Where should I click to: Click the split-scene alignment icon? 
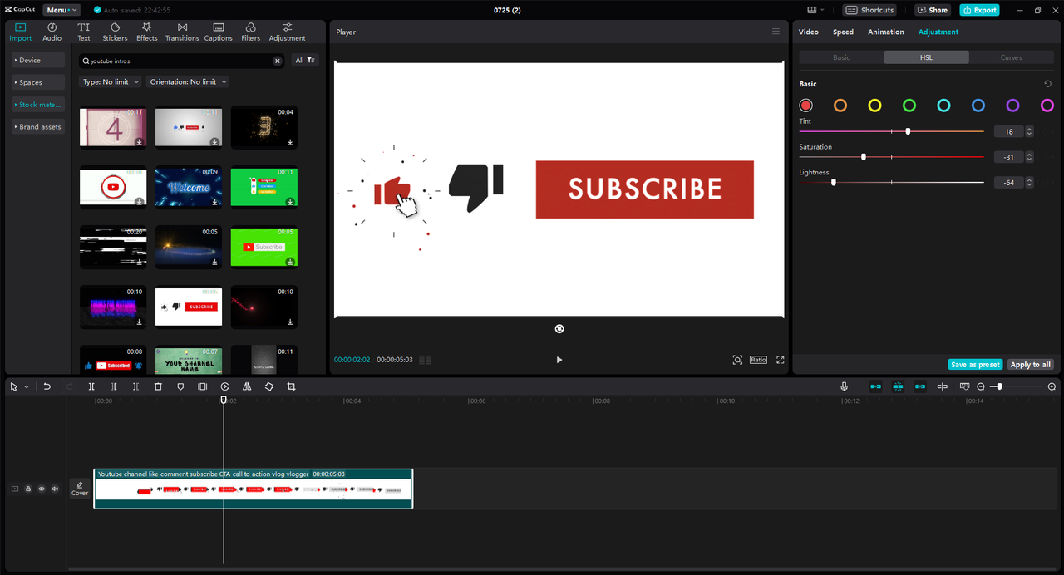[943, 386]
